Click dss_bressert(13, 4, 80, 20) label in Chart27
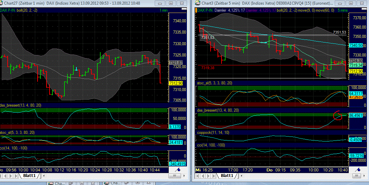Viewport: 369px width, 185px height. pyautogui.click(x=21, y=105)
